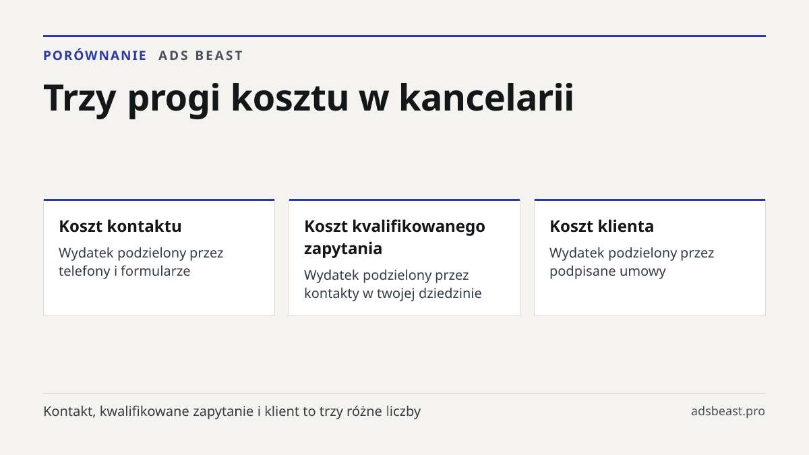Click the headline Trzy progi kosztu w kancelarii
The image size is (809, 455).
coord(309,98)
